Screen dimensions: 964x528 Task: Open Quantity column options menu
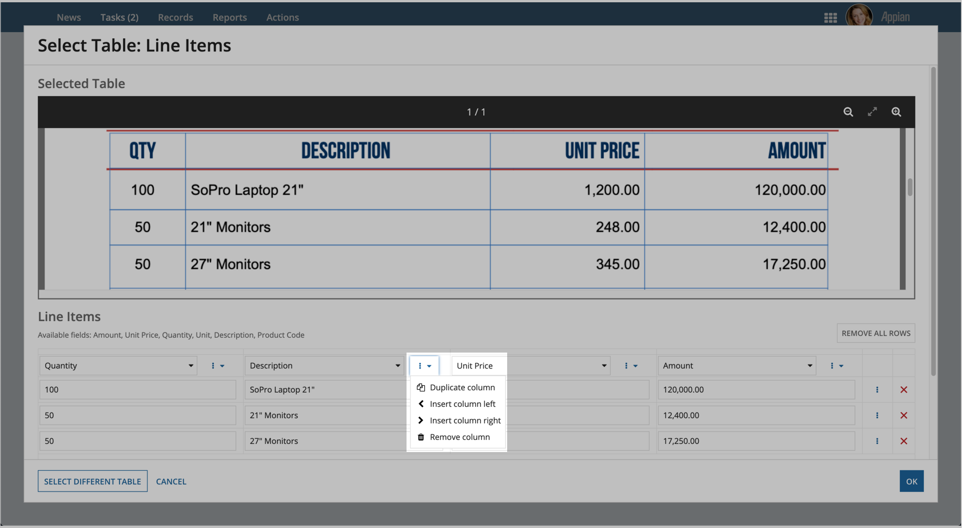(218, 366)
